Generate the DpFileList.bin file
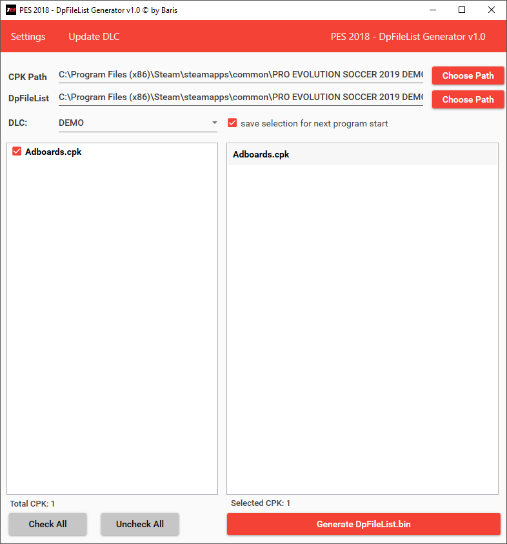 [x=363, y=524]
